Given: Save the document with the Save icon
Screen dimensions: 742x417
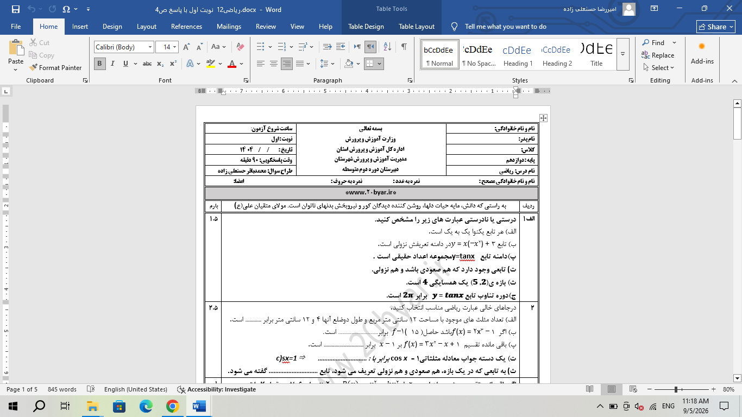Looking at the screenshot, I should pyautogui.click(x=15, y=9).
